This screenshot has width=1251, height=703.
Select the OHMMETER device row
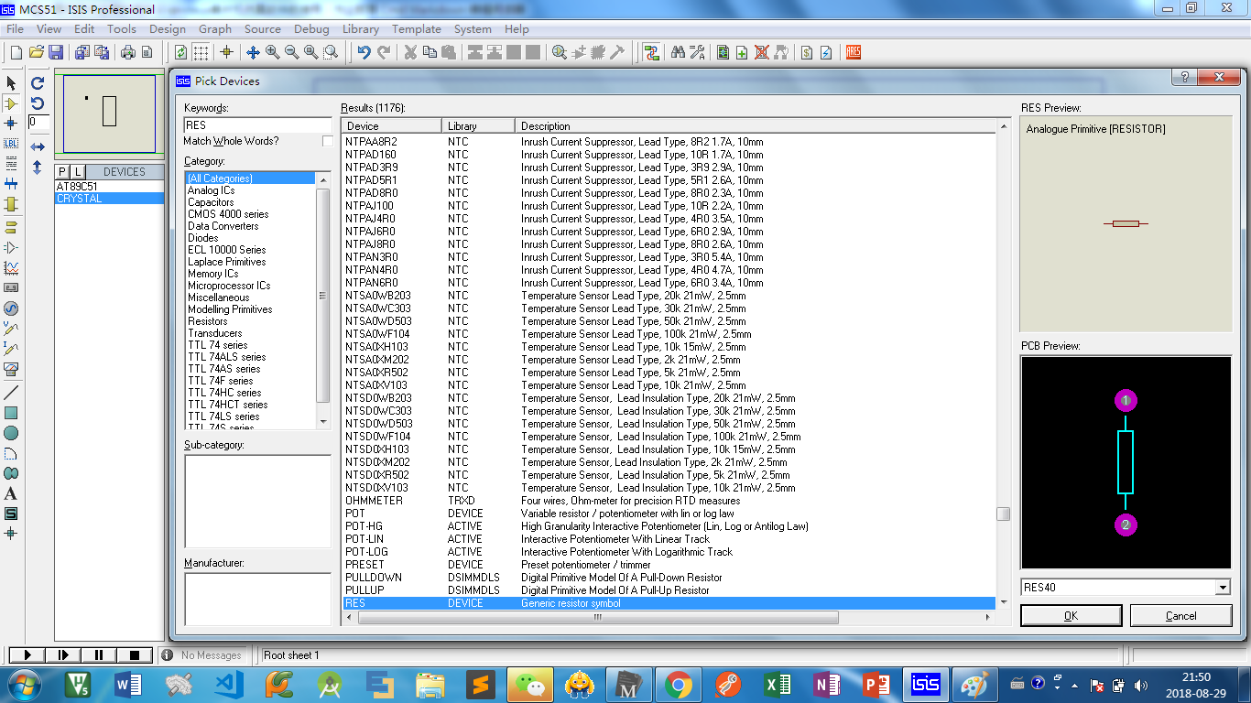[669, 501]
